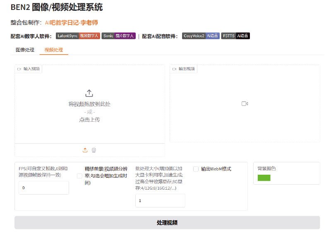Open the LatentSync 视频数字人 badge
331x236 pixels.
coord(78,36)
